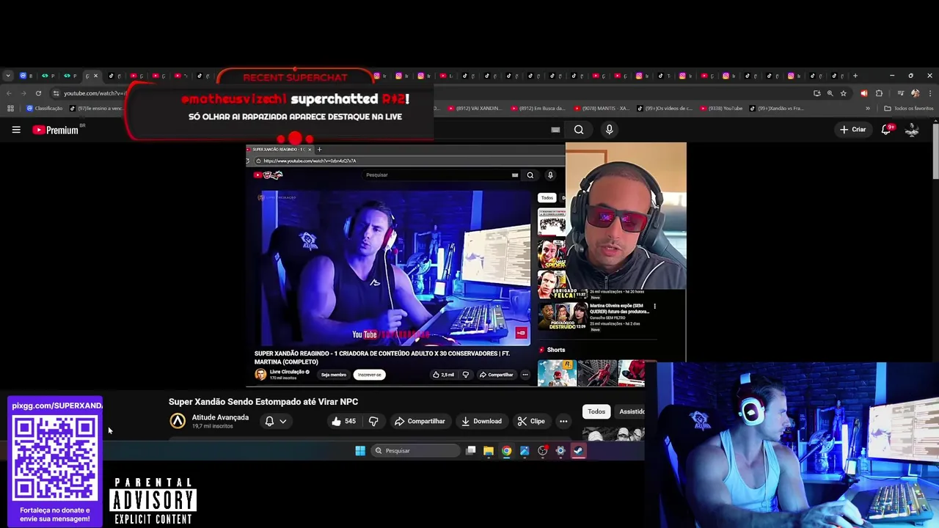Click the Download button
Viewport: 939px width, 528px height.
481,421
